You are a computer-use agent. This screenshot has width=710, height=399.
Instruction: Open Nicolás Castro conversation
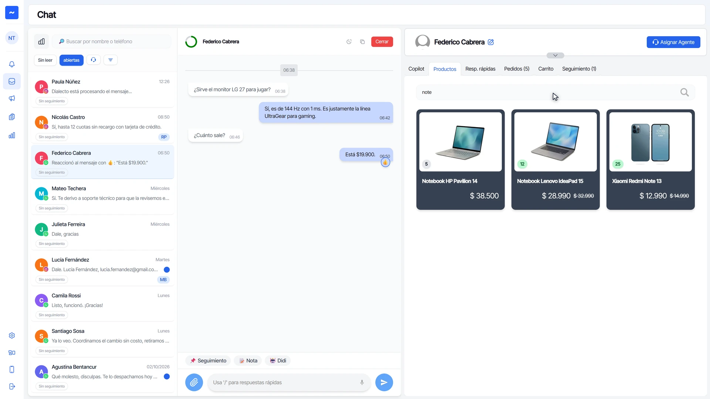[103, 126]
